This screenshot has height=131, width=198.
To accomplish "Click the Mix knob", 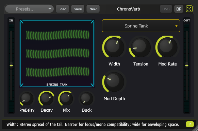I will (66, 98).
